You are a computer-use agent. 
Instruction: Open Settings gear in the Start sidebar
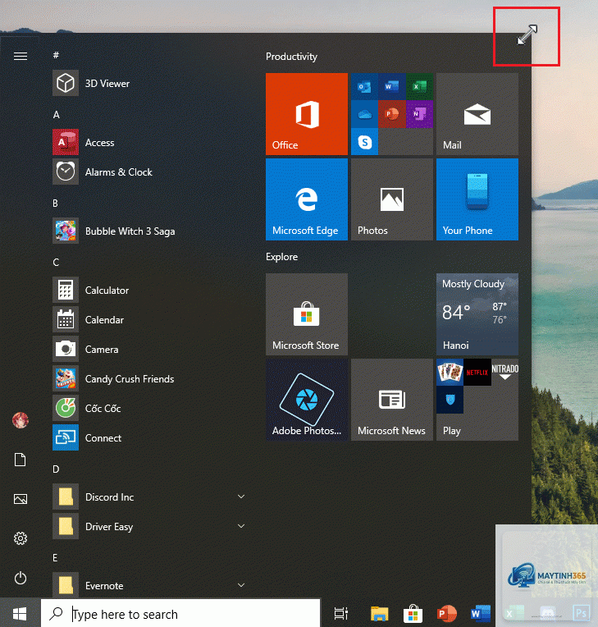tap(21, 538)
